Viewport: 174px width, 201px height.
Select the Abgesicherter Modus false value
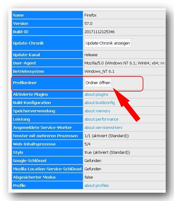point(89,177)
